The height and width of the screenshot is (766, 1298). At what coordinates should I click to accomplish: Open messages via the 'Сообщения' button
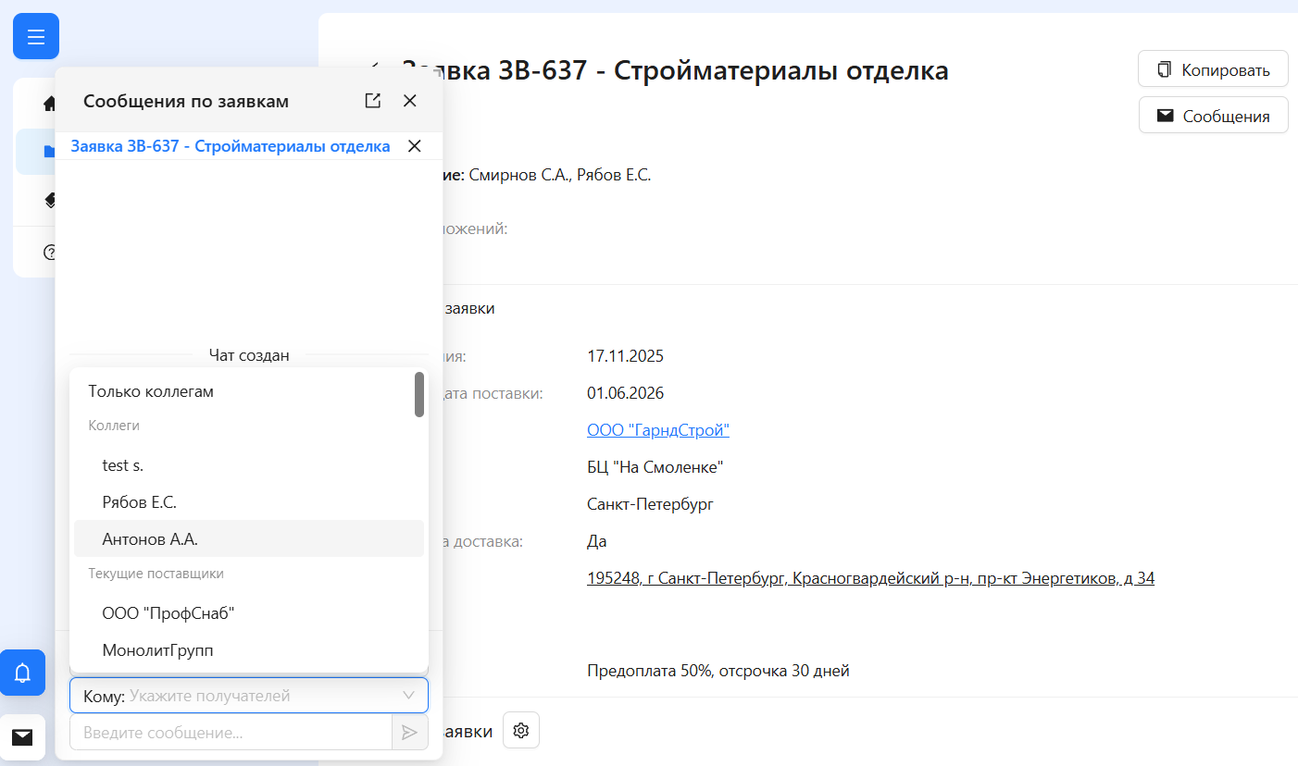[x=1213, y=115]
